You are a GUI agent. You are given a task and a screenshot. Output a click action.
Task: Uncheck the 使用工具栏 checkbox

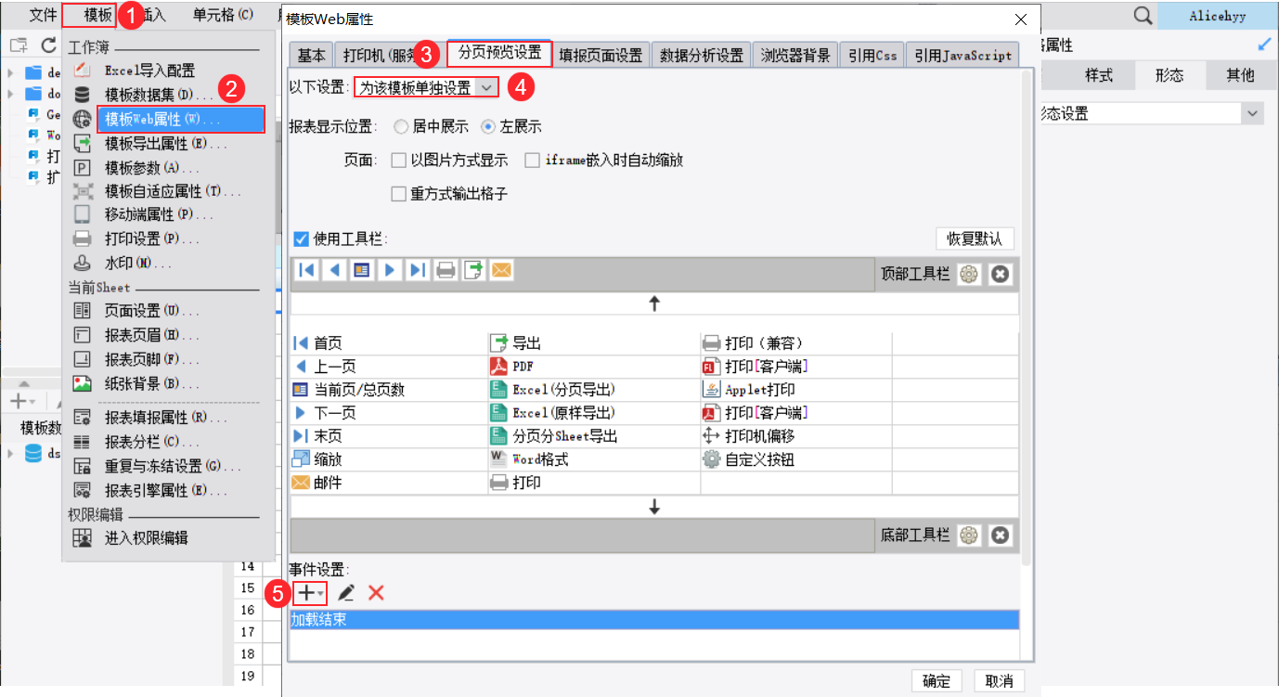pos(301,239)
